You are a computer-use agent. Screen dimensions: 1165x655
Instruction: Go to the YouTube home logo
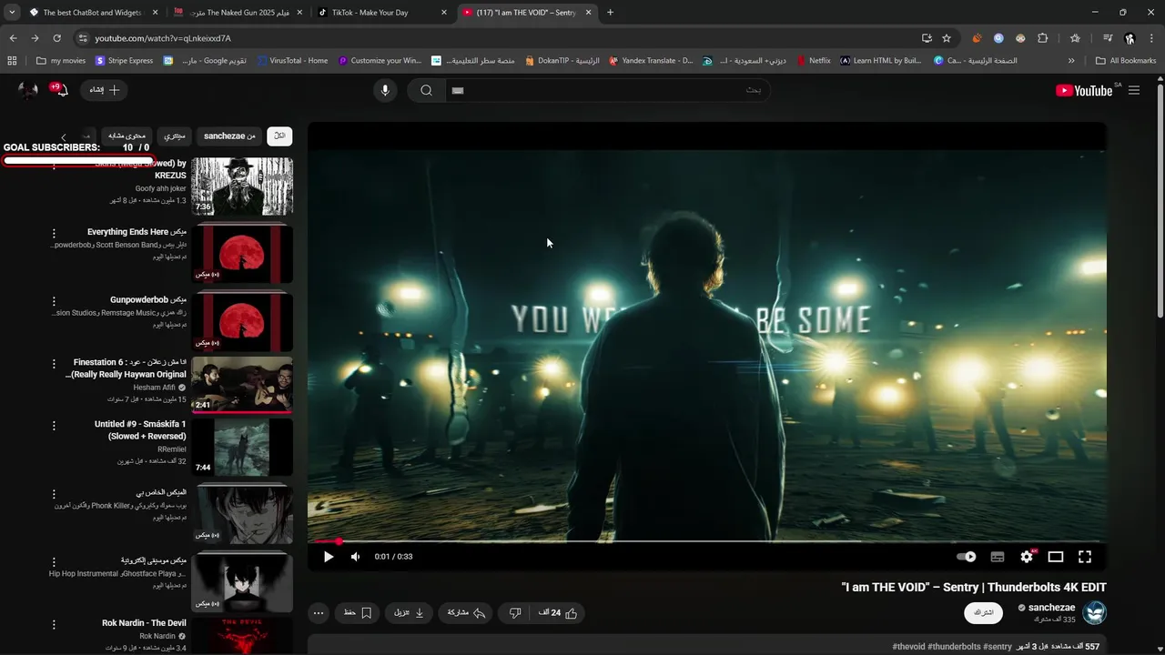1084,90
